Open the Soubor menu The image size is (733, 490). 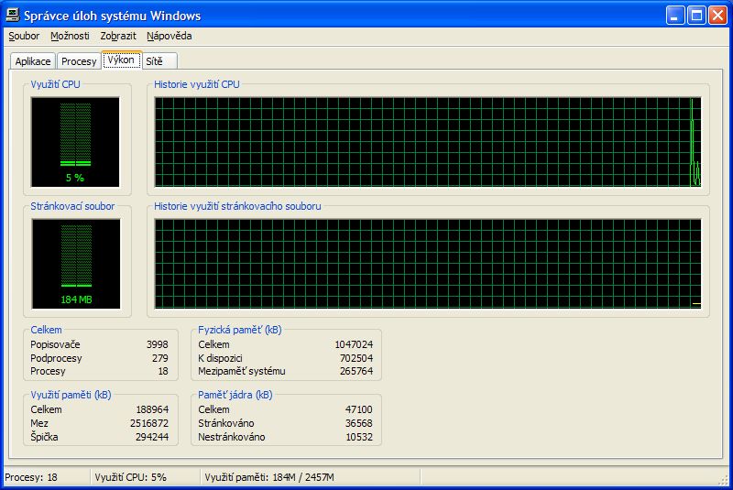tap(24, 36)
